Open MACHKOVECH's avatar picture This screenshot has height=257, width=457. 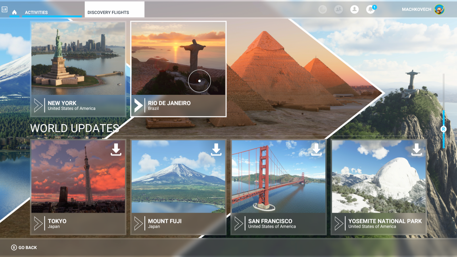[x=439, y=9]
